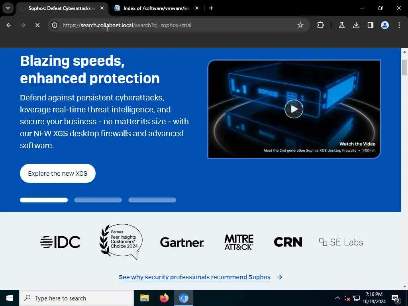Close the Sophos: Defeat Cyberattacks tab

[102, 8]
